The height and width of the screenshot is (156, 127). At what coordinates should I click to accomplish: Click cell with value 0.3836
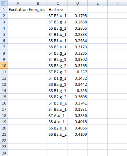coord(78,115)
